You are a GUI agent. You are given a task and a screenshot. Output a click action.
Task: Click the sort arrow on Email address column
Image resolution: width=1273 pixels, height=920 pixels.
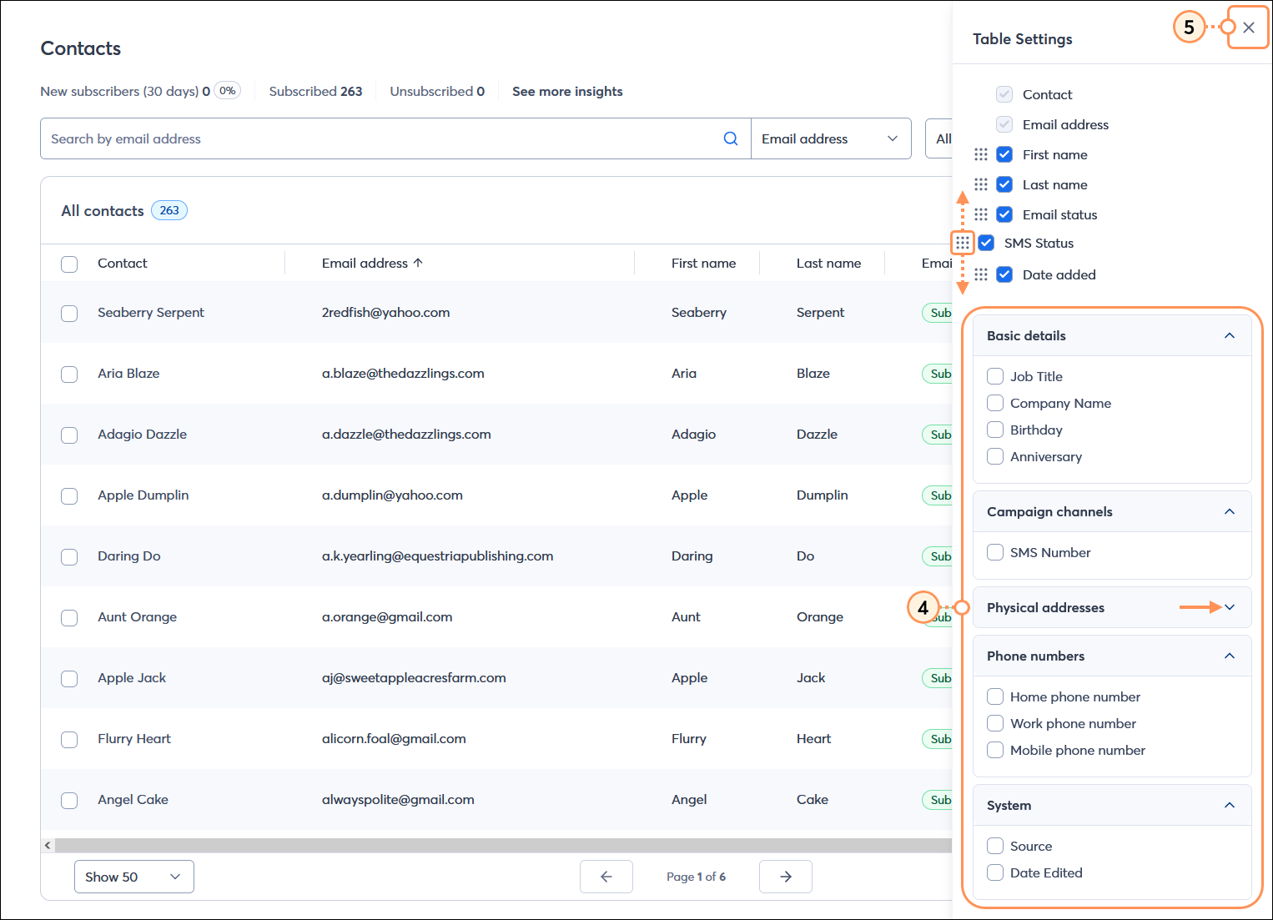(x=418, y=263)
